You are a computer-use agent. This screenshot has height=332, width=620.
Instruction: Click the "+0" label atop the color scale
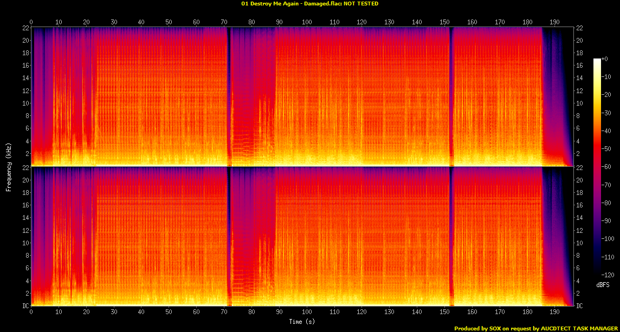pyautogui.click(x=605, y=58)
